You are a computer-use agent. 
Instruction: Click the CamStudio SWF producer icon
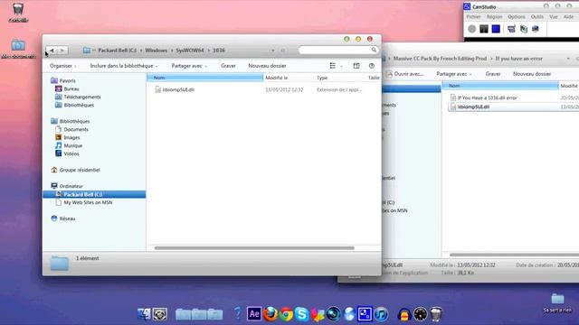tap(536, 29)
